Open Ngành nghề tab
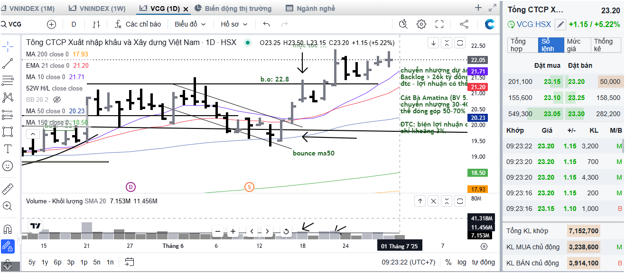This screenshot has height=273, width=625. 311,8
